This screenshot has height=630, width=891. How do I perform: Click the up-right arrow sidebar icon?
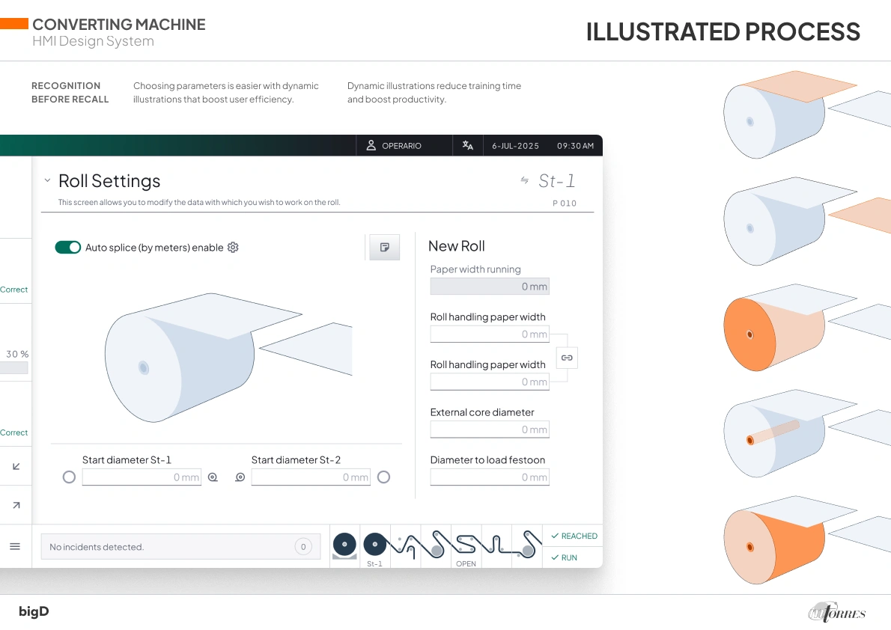(x=16, y=506)
